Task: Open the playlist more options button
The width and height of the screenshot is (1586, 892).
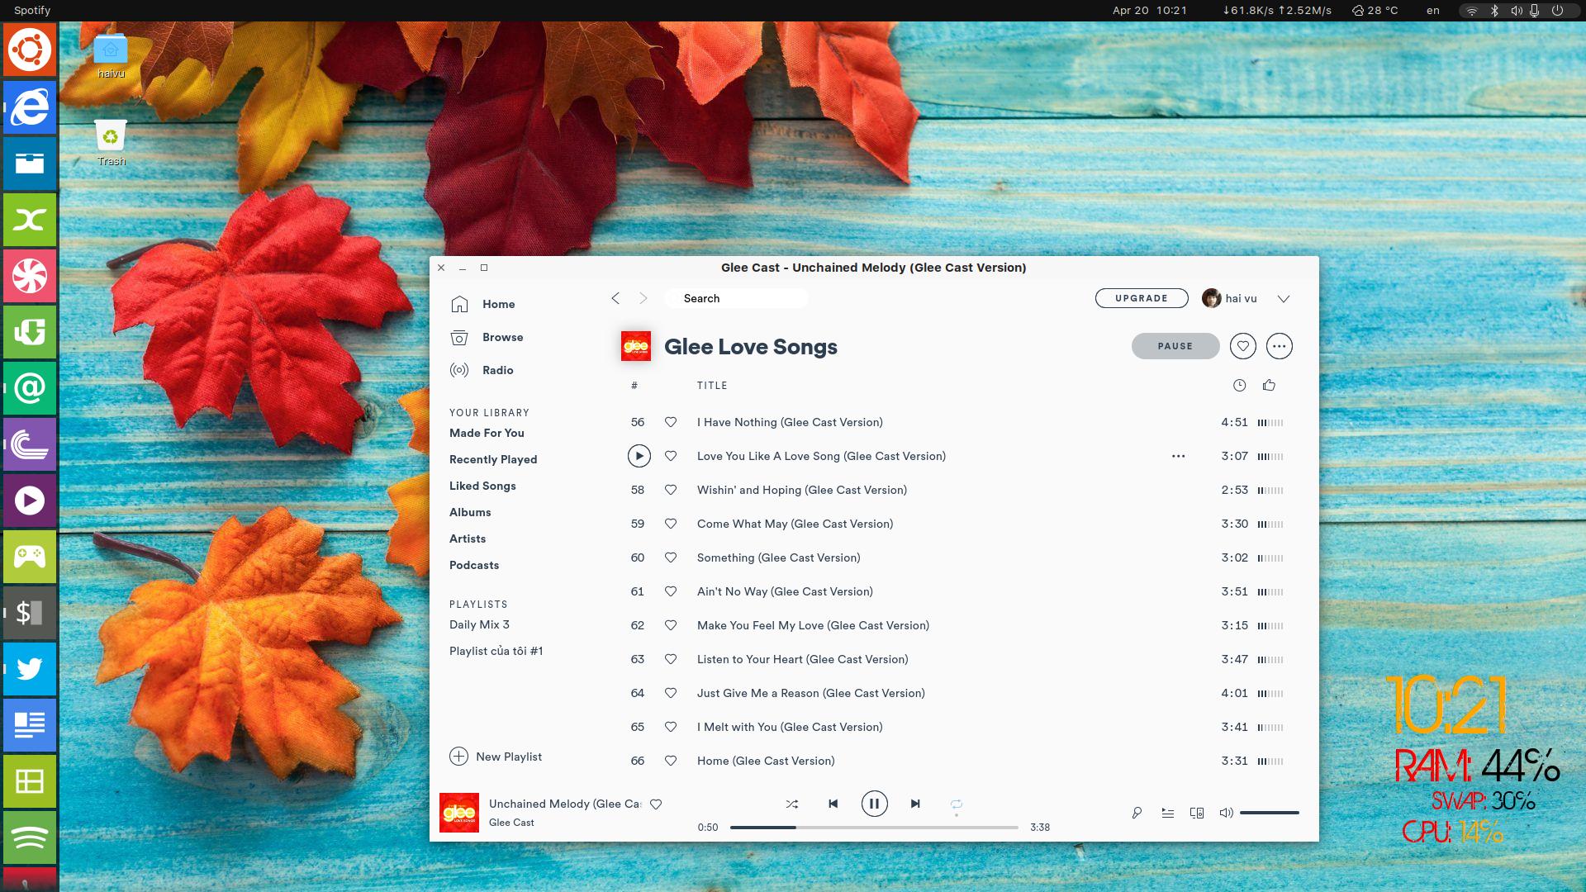Action: 1280,346
